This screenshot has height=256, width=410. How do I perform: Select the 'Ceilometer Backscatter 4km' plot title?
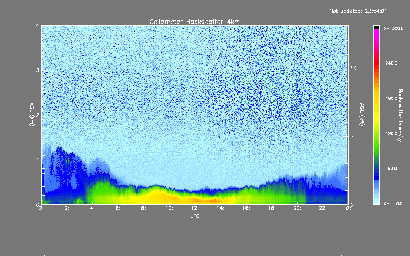[194, 22]
